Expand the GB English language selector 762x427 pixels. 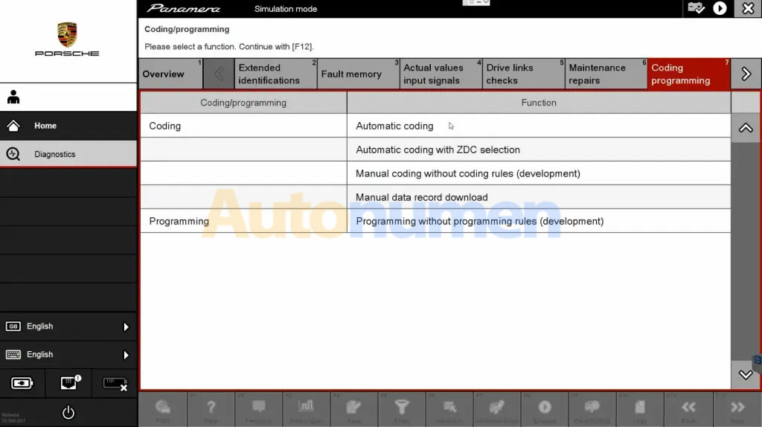click(68, 327)
